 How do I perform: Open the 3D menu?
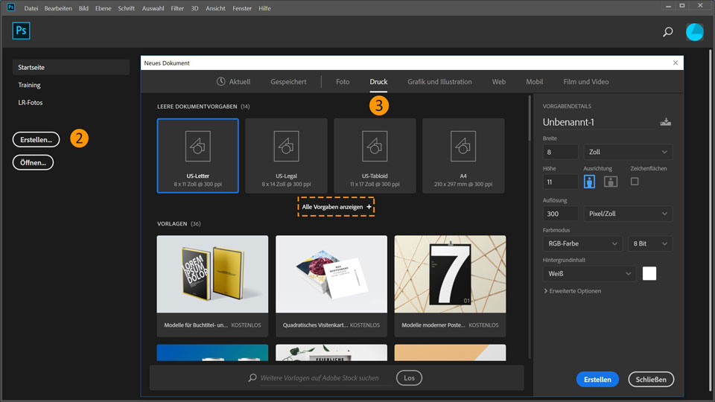click(194, 8)
